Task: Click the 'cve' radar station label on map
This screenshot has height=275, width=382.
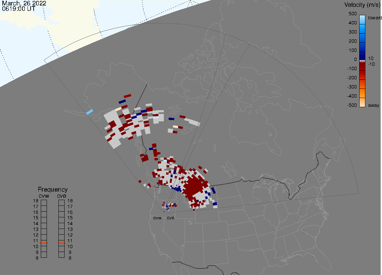Action: [170, 218]
